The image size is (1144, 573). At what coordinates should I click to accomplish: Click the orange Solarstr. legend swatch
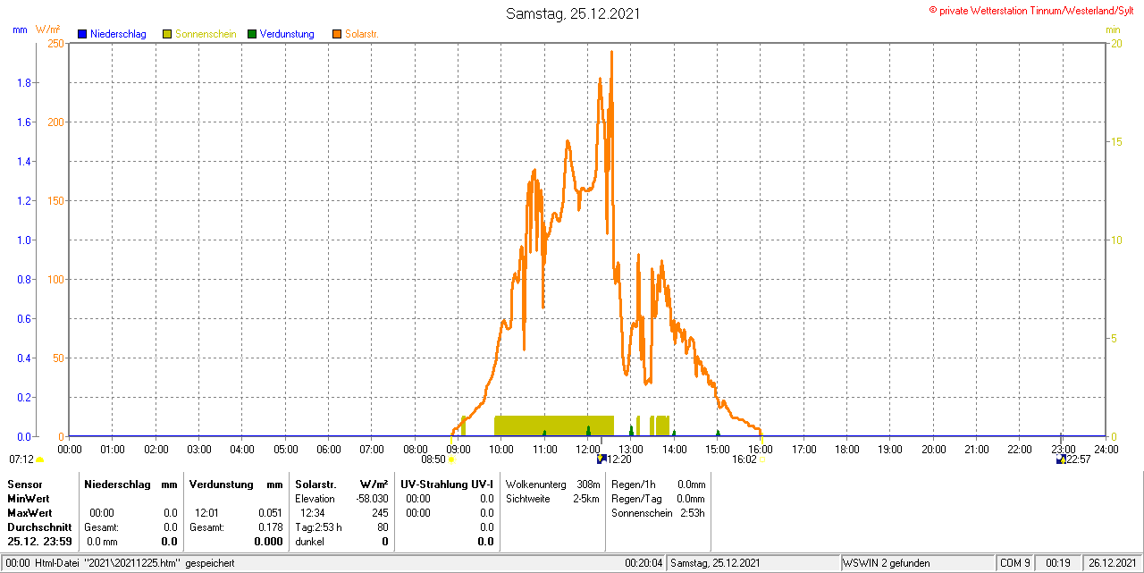(336, 34)
